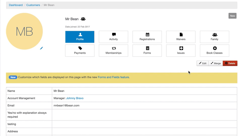This screenshot has height=136, width=242.
Task: Open the Memberships tab
Action: coord(113,51)
